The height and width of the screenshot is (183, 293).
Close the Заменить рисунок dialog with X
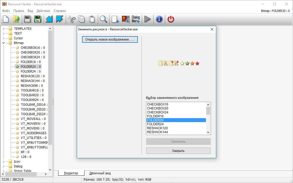click(212, 29)
